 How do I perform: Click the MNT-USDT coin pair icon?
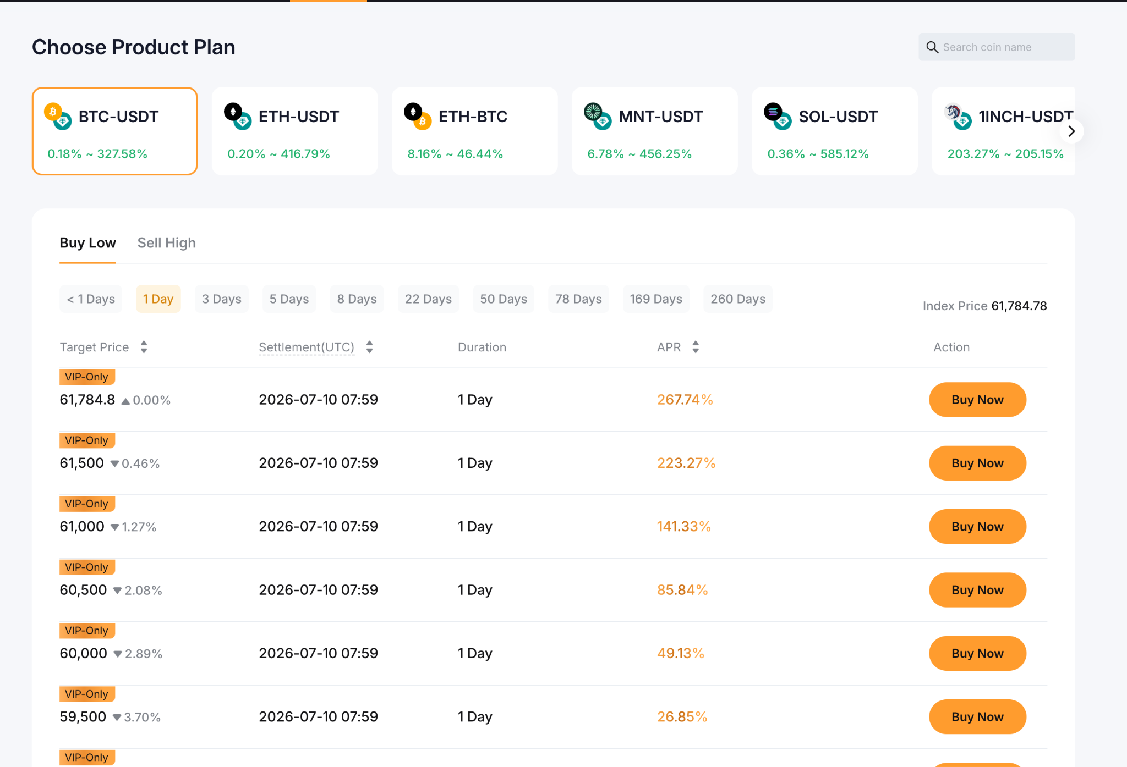point(598,116)
